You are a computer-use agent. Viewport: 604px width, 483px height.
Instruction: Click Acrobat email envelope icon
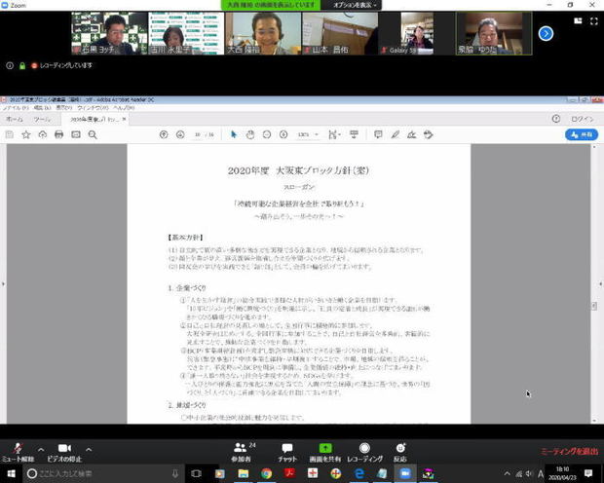click(x=76, y=134)
